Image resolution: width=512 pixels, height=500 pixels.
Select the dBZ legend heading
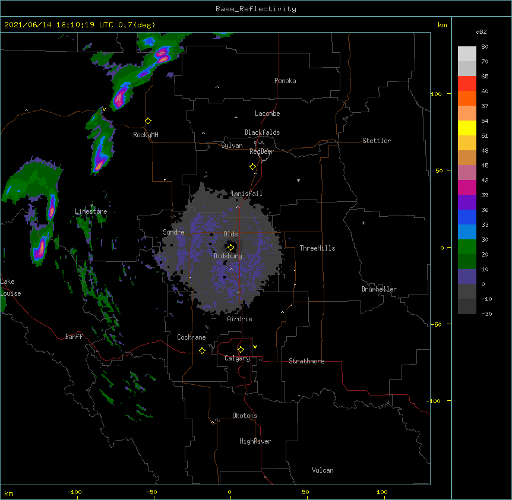point(481,32)
